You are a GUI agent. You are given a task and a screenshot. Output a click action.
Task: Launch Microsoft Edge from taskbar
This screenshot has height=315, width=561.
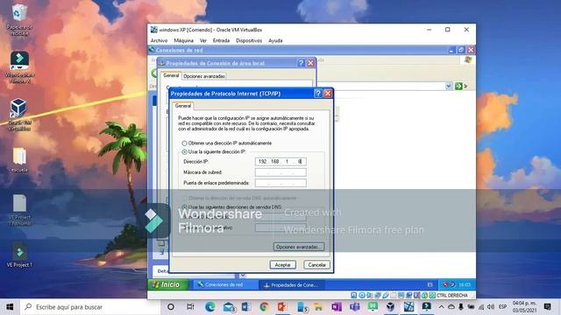pos(210,307)
